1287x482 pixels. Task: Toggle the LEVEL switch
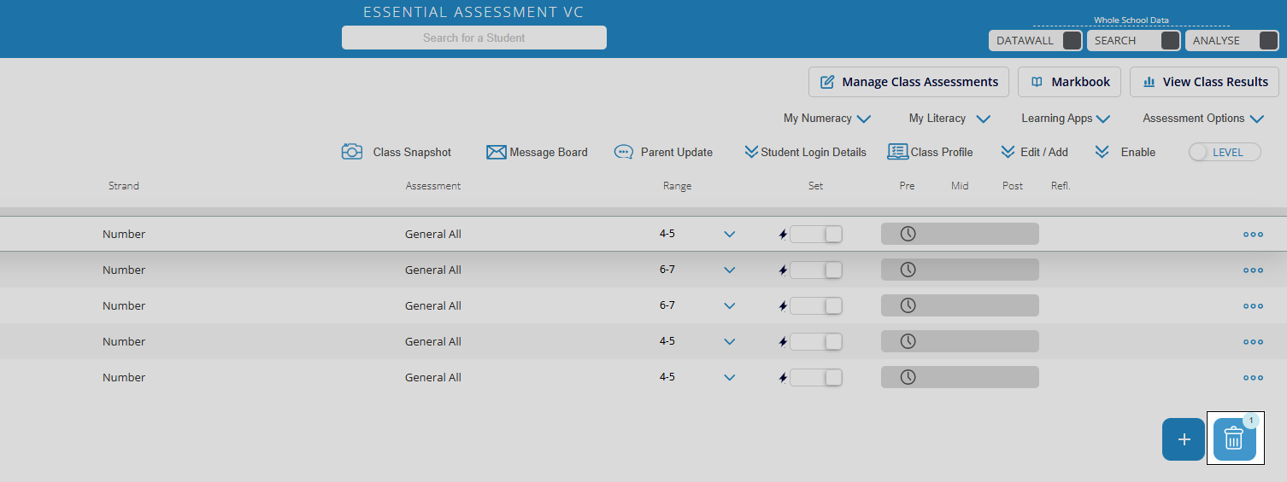point(1225,152)
